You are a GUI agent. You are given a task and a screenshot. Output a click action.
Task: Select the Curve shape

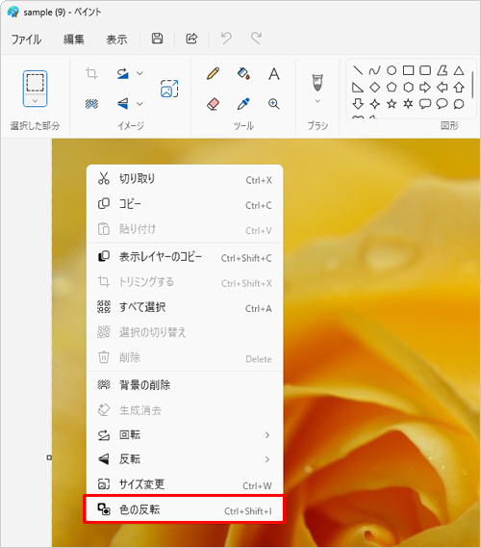[x=374, y=70]
